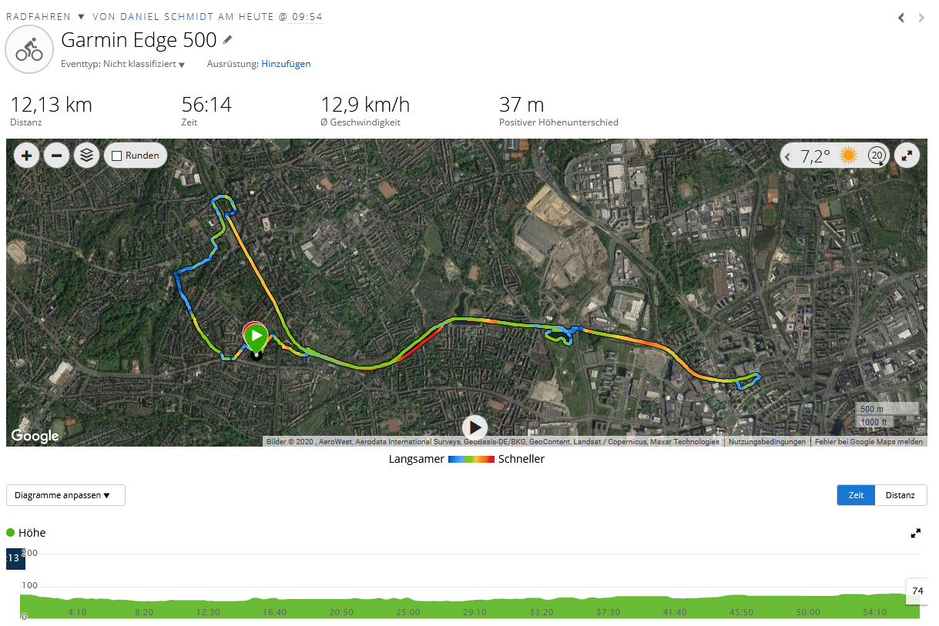
Task: Click Hinzufügen to add equipment
Action: (x=286, y=64)
